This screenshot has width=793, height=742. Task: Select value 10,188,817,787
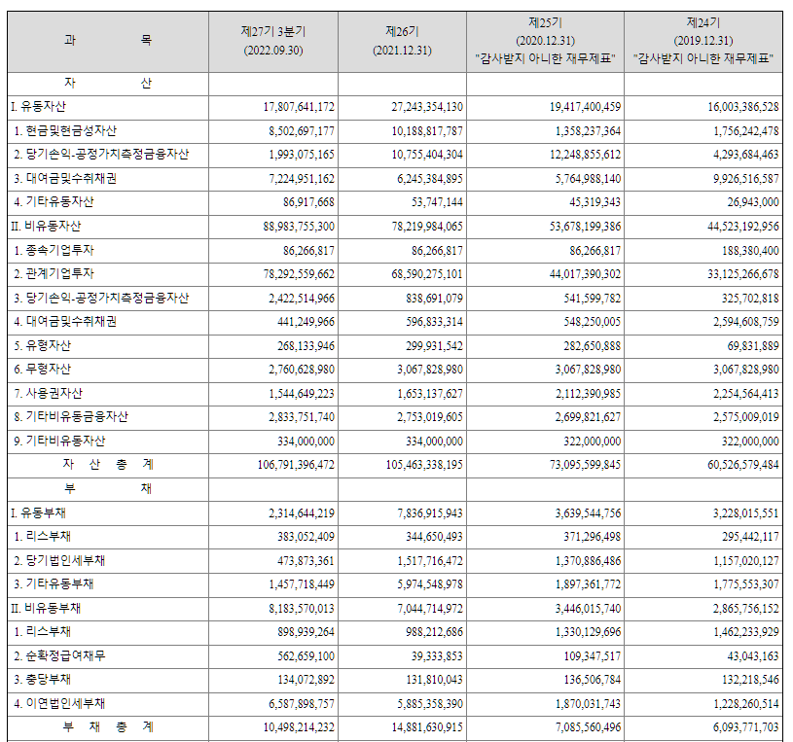[427, 131]
